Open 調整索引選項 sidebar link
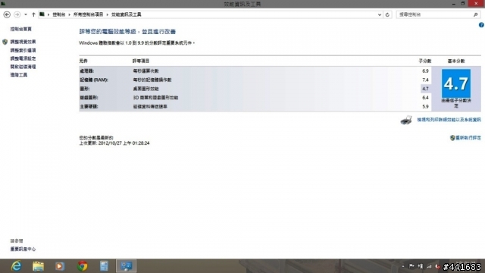The image size is (485, 273). click(x=23, y=50)
